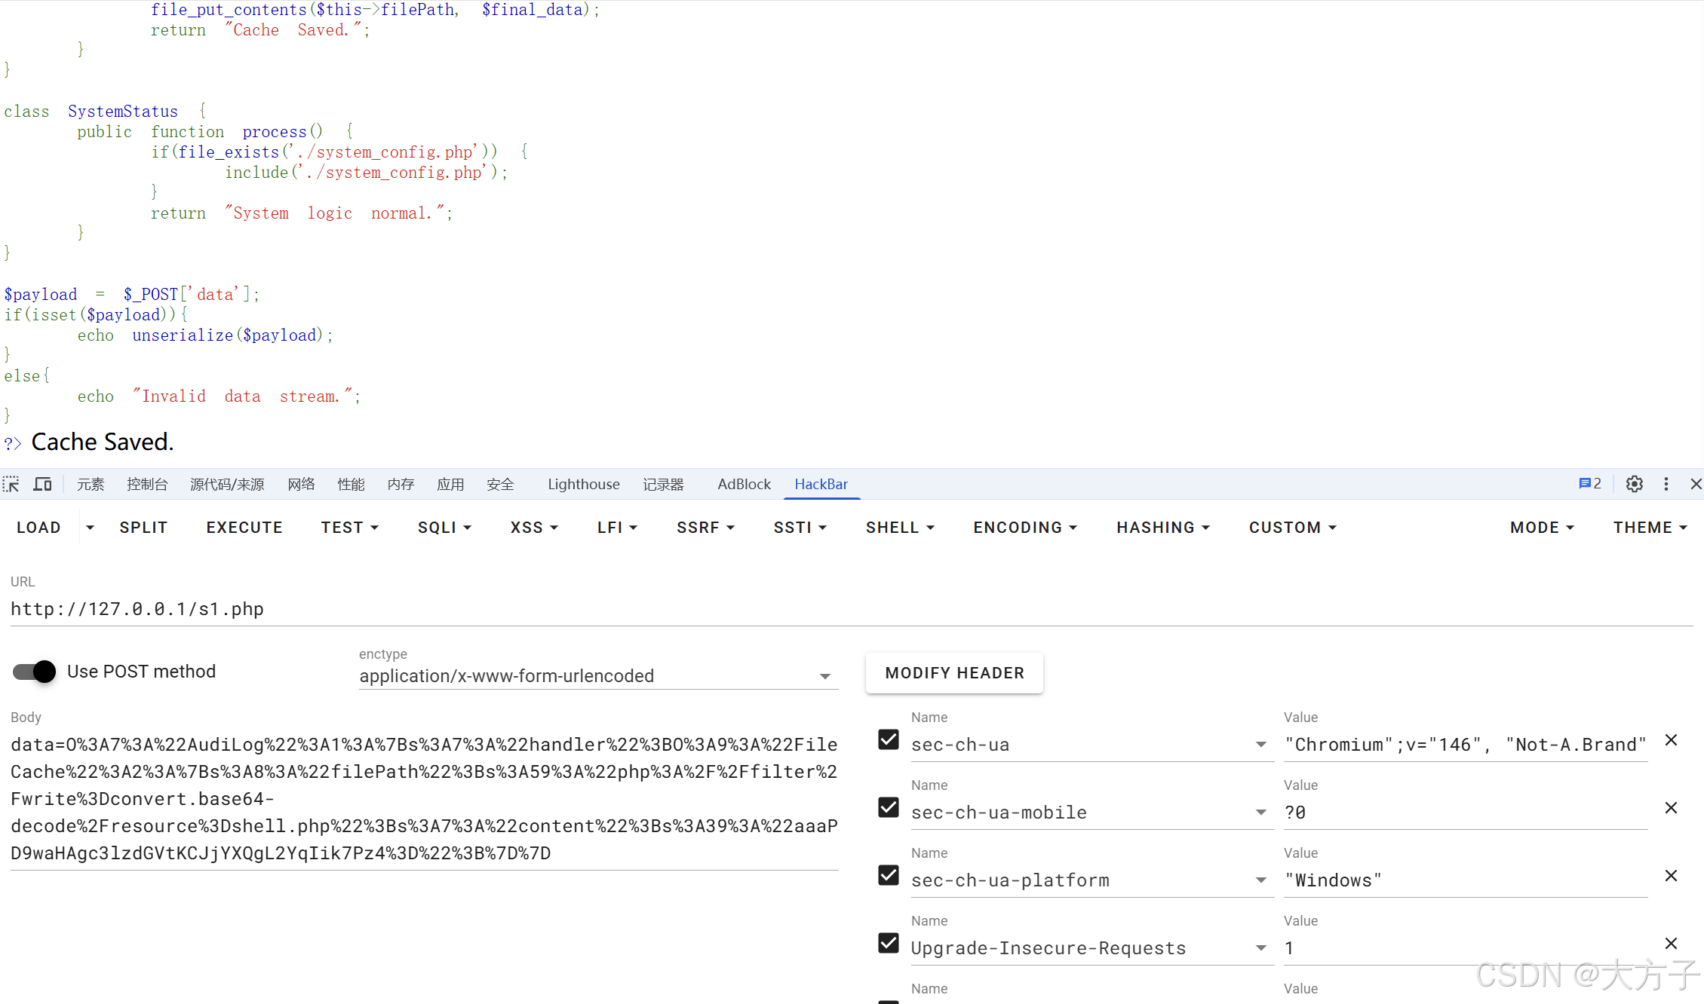This screenshot has height=1004, width=1704.
Task: Toggle the device toolbar icon
Action: point(43,484)
